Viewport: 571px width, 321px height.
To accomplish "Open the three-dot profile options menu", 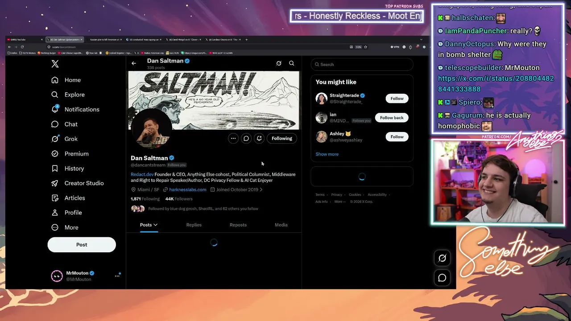I will pos(233,138).
